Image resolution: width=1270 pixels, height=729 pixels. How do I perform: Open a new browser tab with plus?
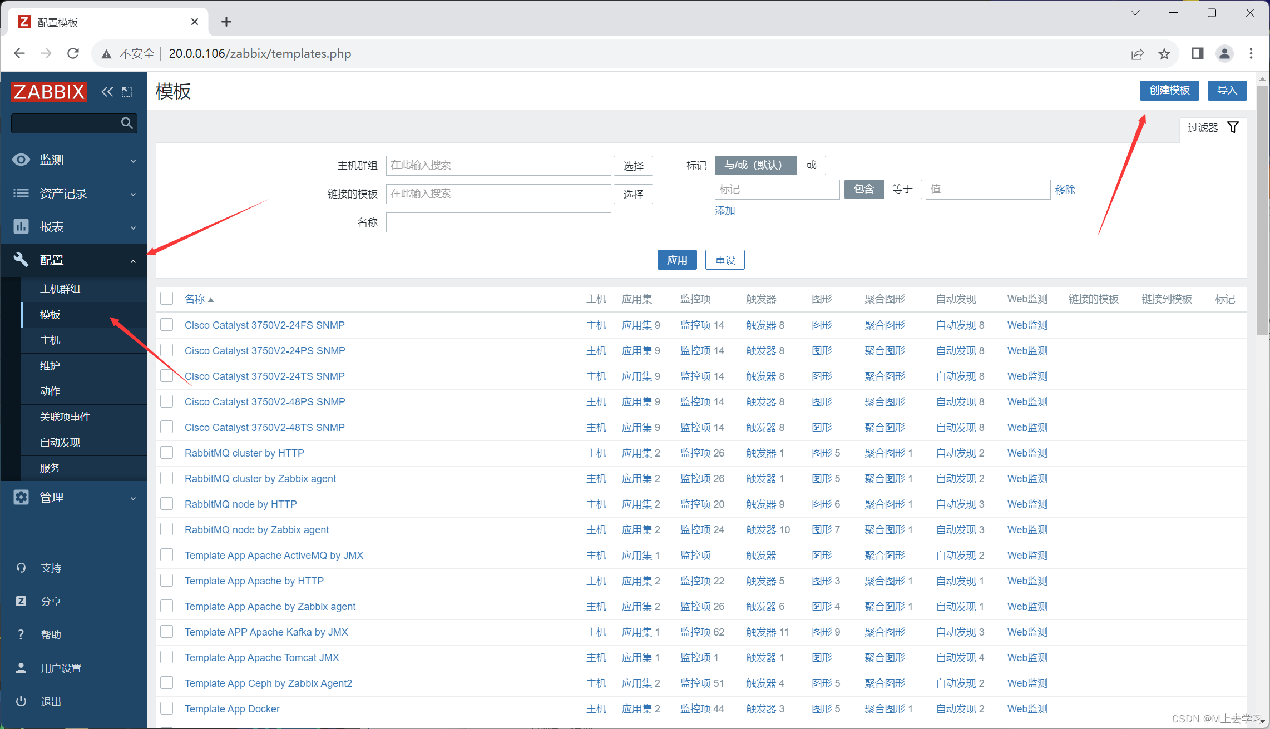tap(226, 22)
